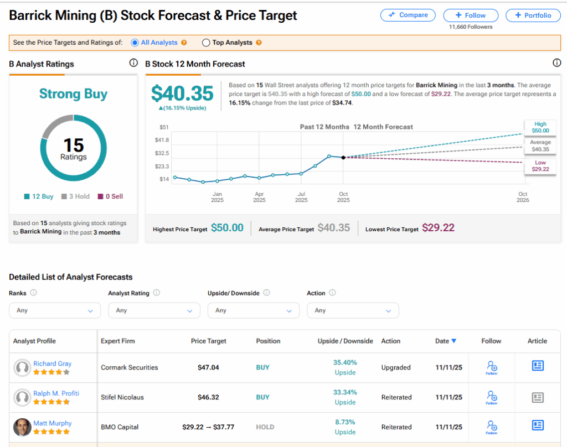Select the Top Analysts radio button
Viewport: 567px width, 447px height.
pyautogui.click(x=206, y=43)
